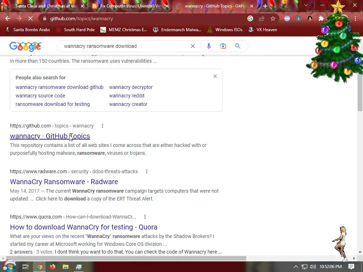Open Chrome from the taskbar

click(40, 267)
